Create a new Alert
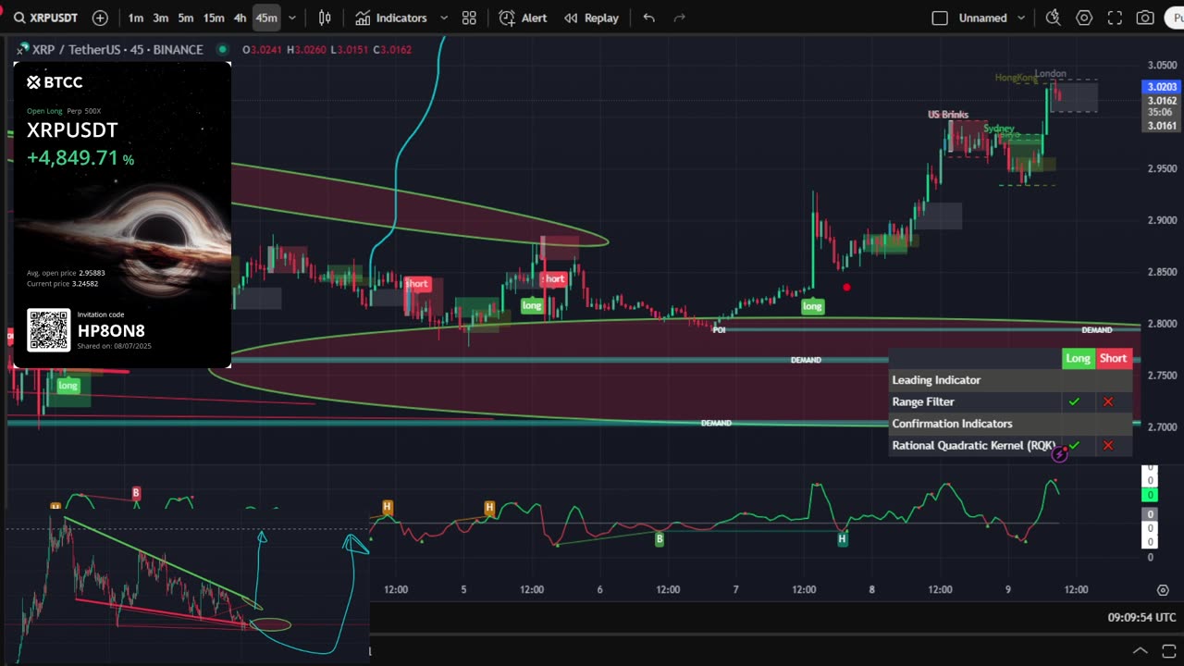This screenshot has height=666, width=1184. (523, 18)
